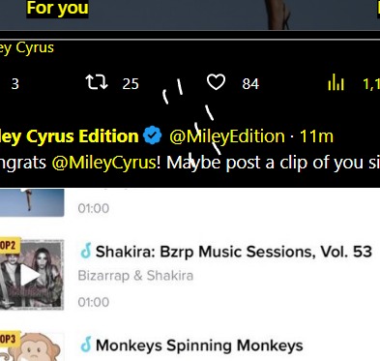The image size is (380, 361).
Task: Click the 11m tweet timestamp
Action: click(316, 136)
